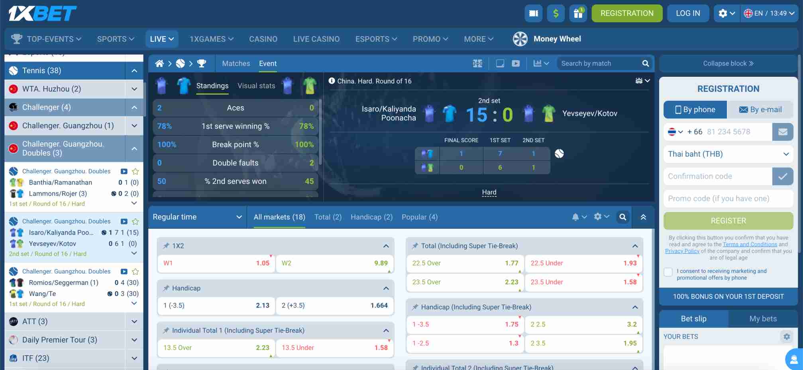Click the Collapse block control
The height and width of the screenshot is (370, 803).
[x=728, y=64]
